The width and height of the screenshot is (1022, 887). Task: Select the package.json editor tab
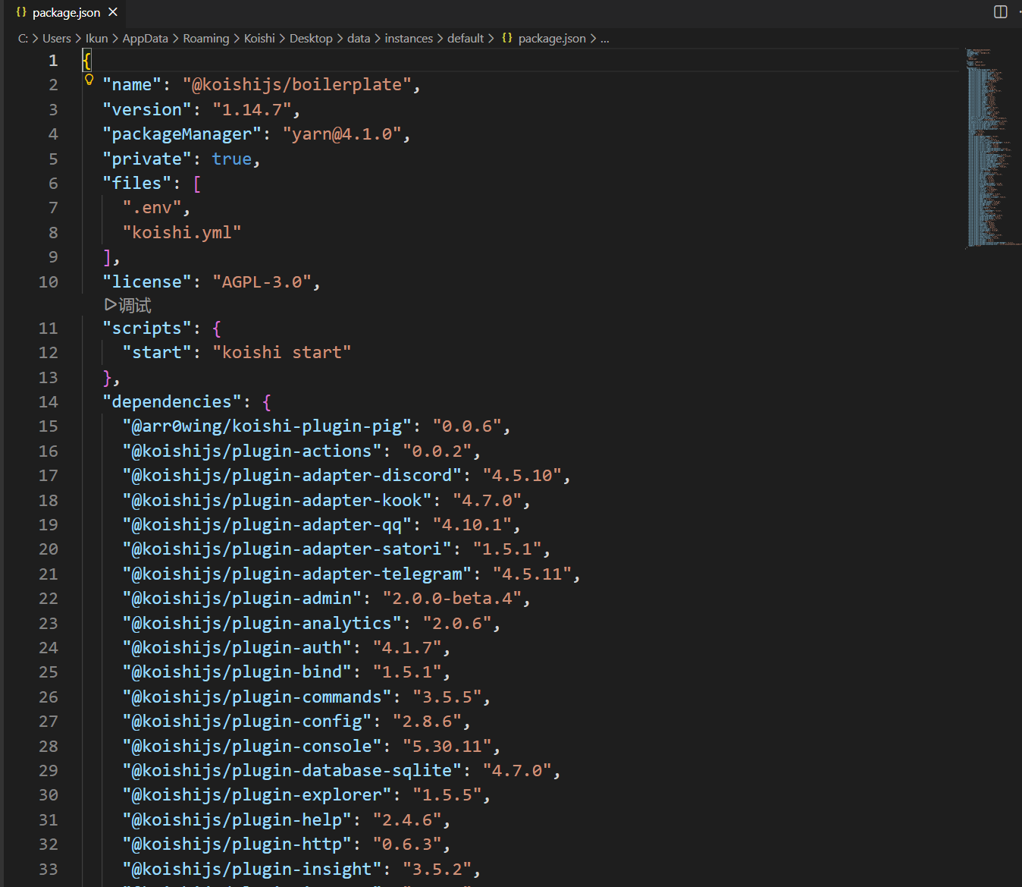click(66, 12)
